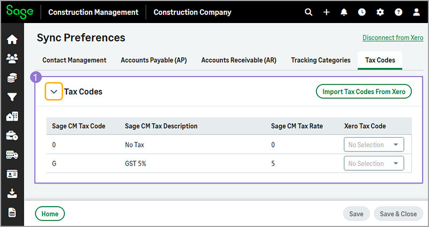Open the user profile icon
429x227 pixels.
[417, 12]
